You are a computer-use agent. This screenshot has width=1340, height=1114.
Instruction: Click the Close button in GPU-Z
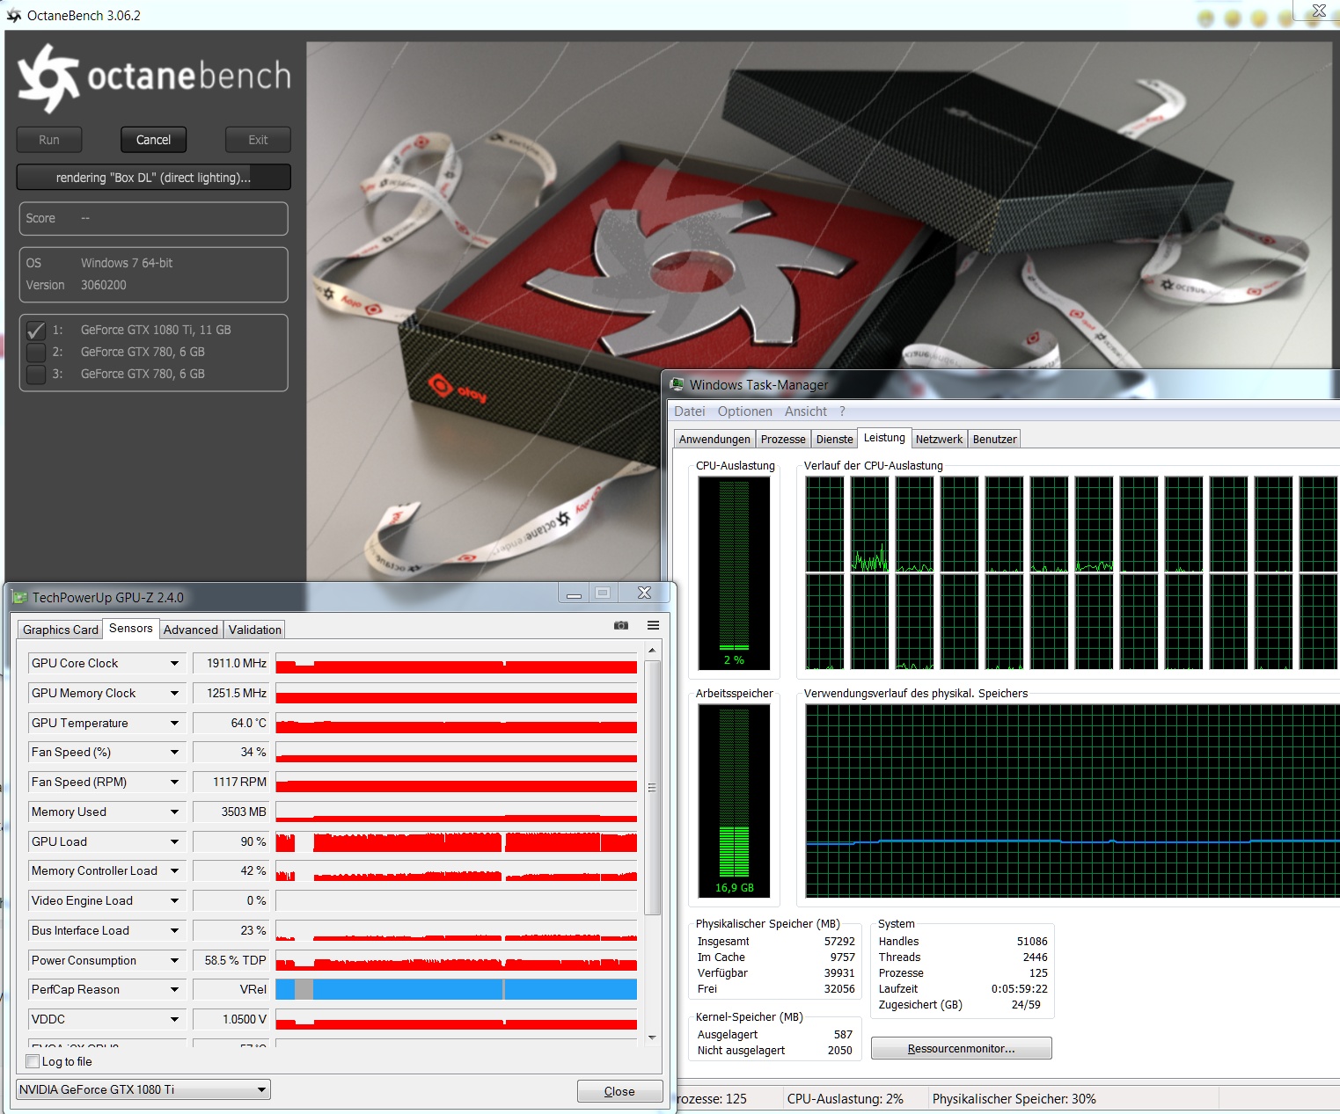619,1091
